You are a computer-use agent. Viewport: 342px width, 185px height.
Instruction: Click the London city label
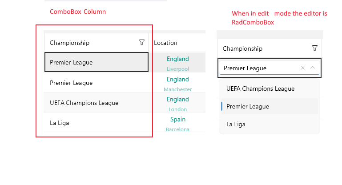[x=178, y=109]
